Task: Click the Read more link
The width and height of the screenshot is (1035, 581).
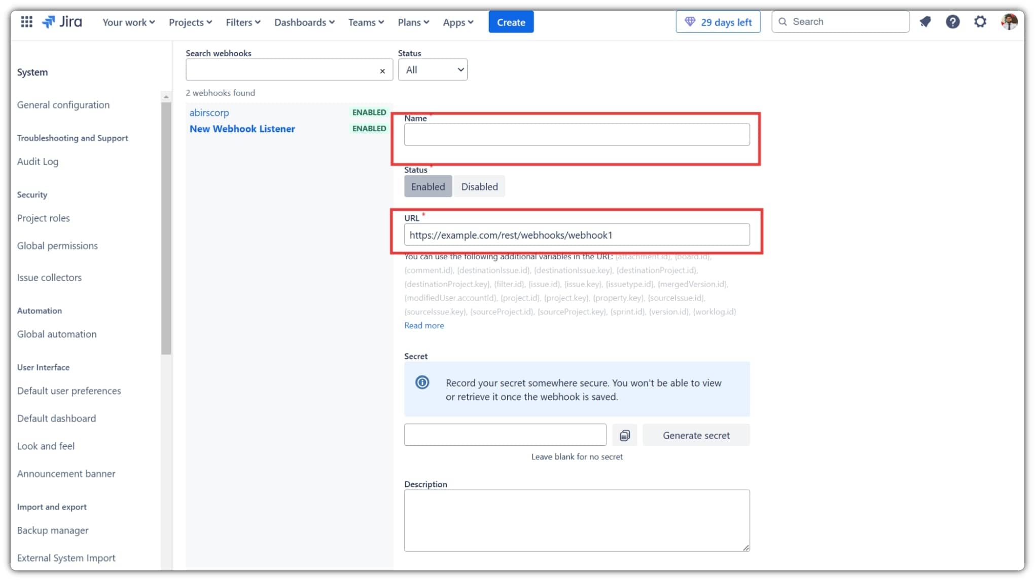Action: [423, 325]
